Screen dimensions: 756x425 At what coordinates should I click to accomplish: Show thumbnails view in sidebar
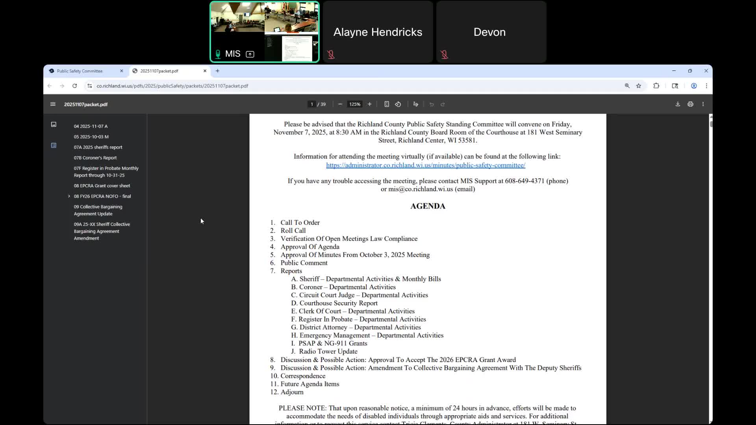54,124
